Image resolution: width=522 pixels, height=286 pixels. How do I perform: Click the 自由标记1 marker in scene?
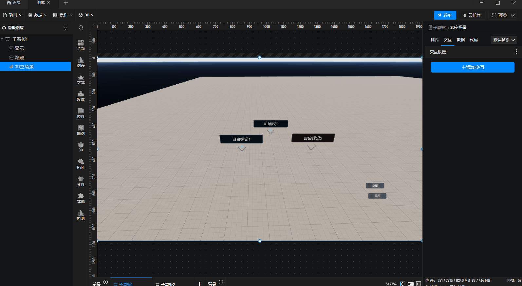(241, 139)
